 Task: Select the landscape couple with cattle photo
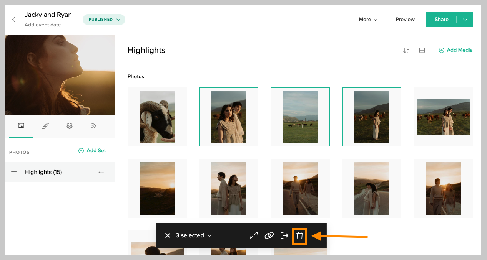pos(443,117)
